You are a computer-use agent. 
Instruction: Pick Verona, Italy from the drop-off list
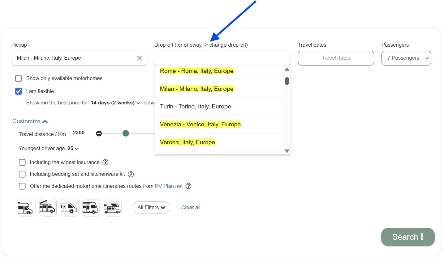(x=187, y=142)
